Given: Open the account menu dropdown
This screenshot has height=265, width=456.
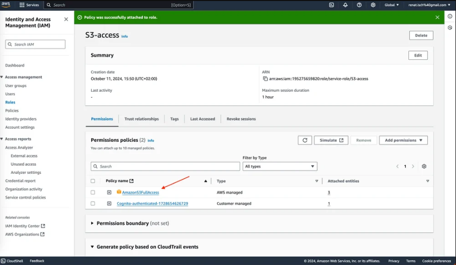Looking at the screenshot, I should 429,5.
